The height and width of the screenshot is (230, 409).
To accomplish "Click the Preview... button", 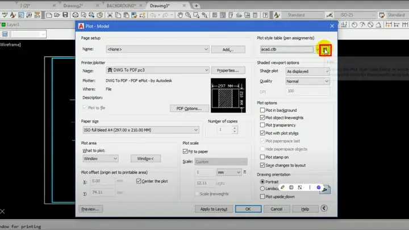I will (90, 209).
